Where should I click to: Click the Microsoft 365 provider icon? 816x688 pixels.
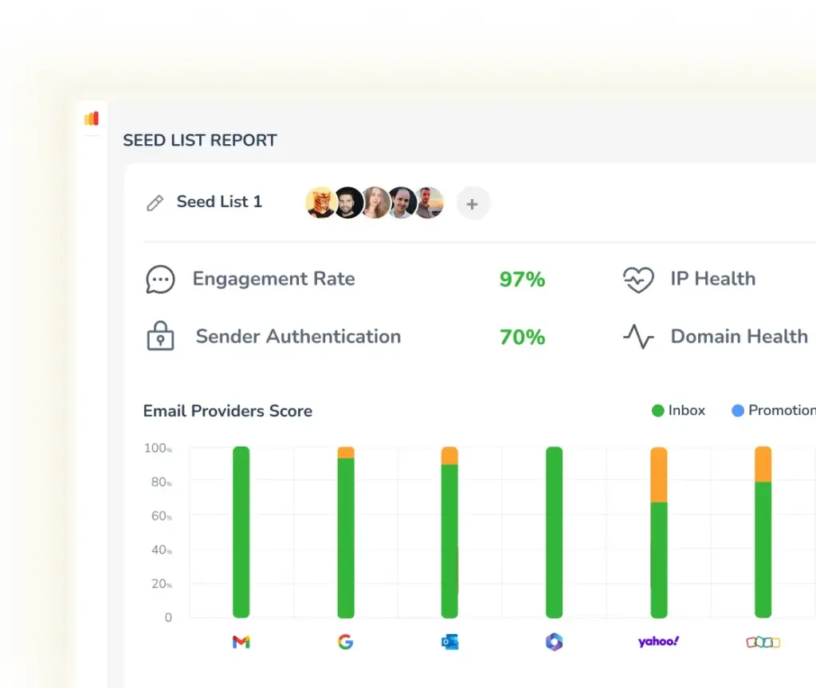pos(555,642)
